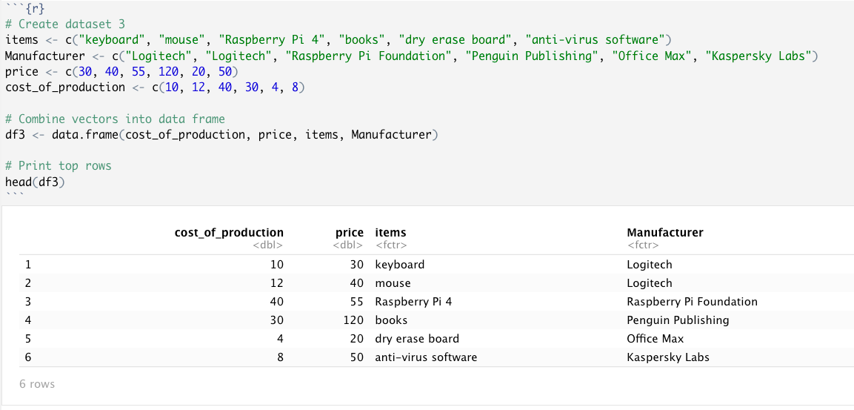Click the price value 120 in table
The height and width of the screenshot is (410, 854).
click(353, 320)
